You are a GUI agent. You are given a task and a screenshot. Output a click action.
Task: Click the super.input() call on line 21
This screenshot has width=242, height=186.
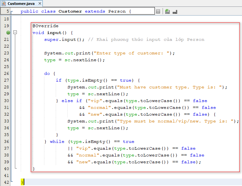click(64, 40)
